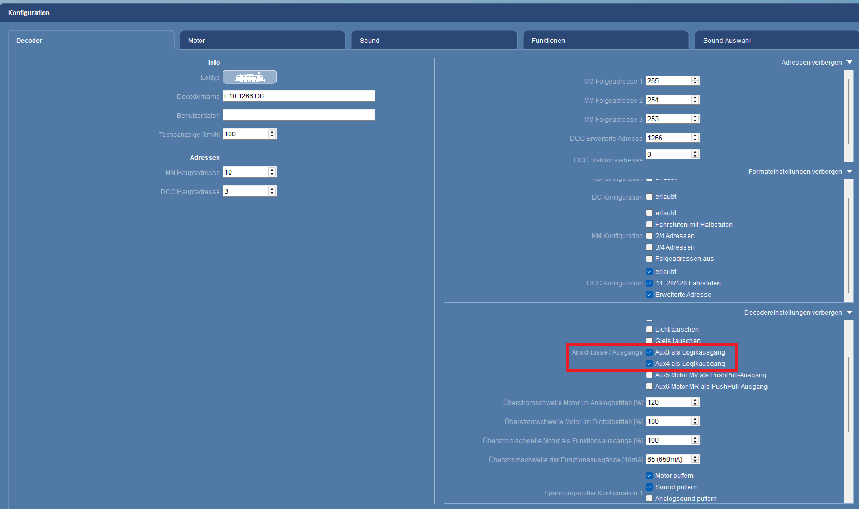Click the Überstromschwelle Analogbetrieb spinner
The width and height of the screenshot is (859, 509).
[x=695, y=402]
